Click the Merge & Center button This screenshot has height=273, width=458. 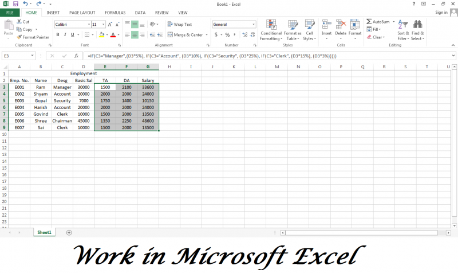pyautogui.click(x=185, y=34)
